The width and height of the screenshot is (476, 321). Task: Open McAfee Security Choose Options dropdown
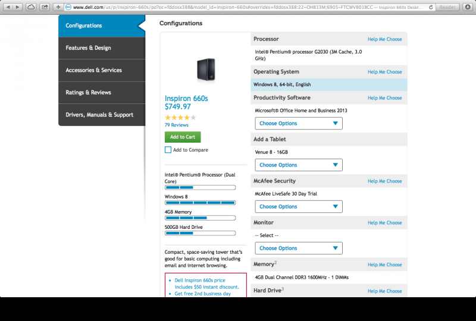point(299,207)
